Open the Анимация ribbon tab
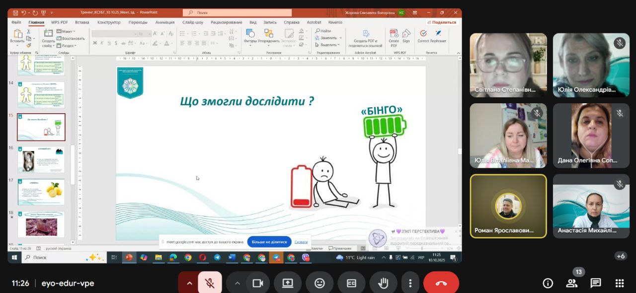The image size is (636, 293). point(164,22)
